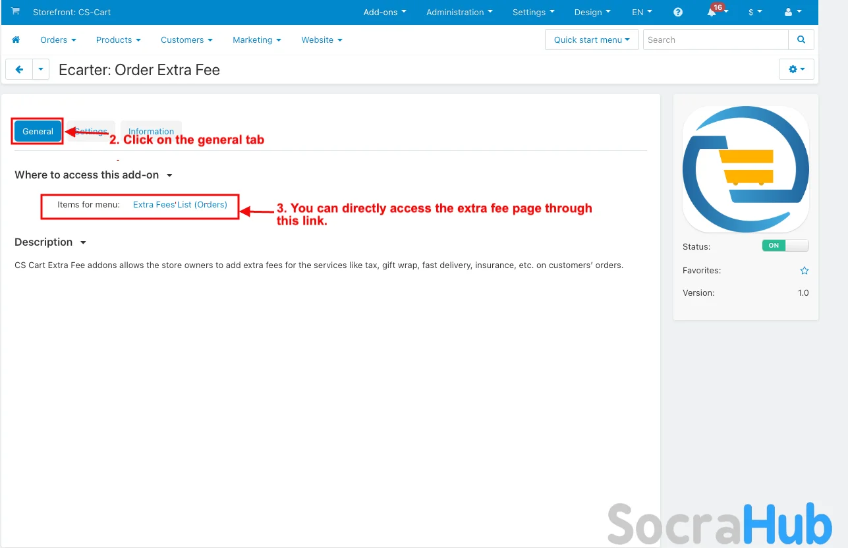Click the 'Status:' label
The image size is (848, 548).
tap(696, 247)
